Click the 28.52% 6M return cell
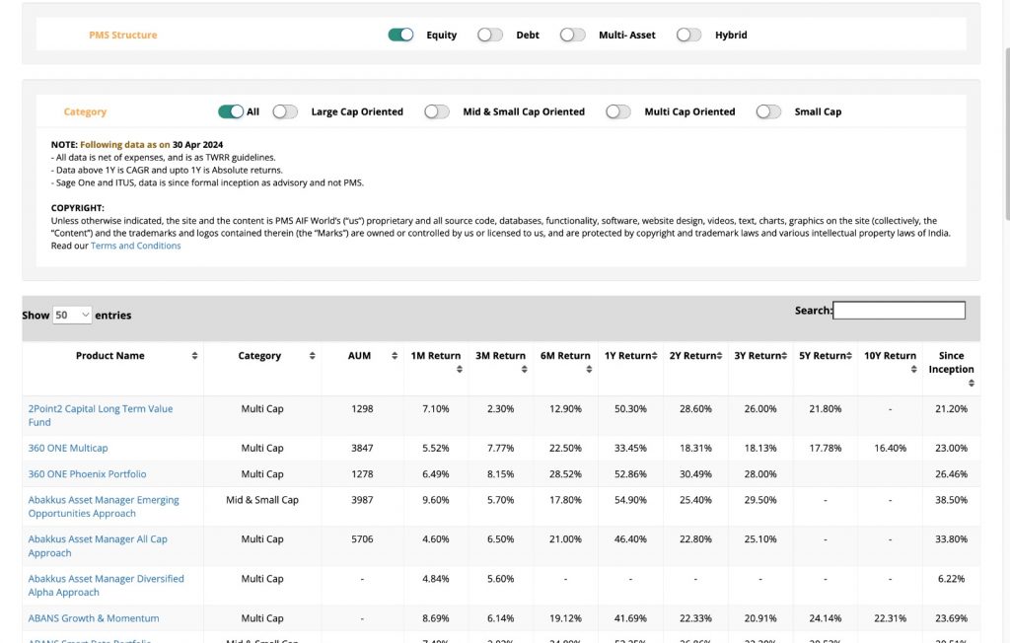 [565, 473]
